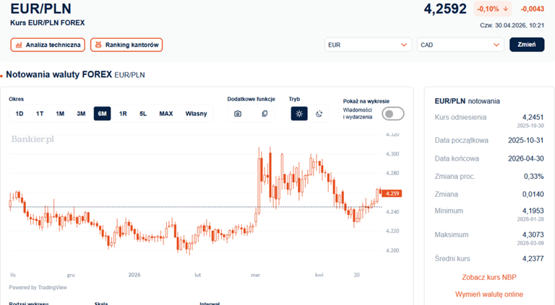
Task: Click the 4.259 price label on chart axis
Action: tap(392, 193)
